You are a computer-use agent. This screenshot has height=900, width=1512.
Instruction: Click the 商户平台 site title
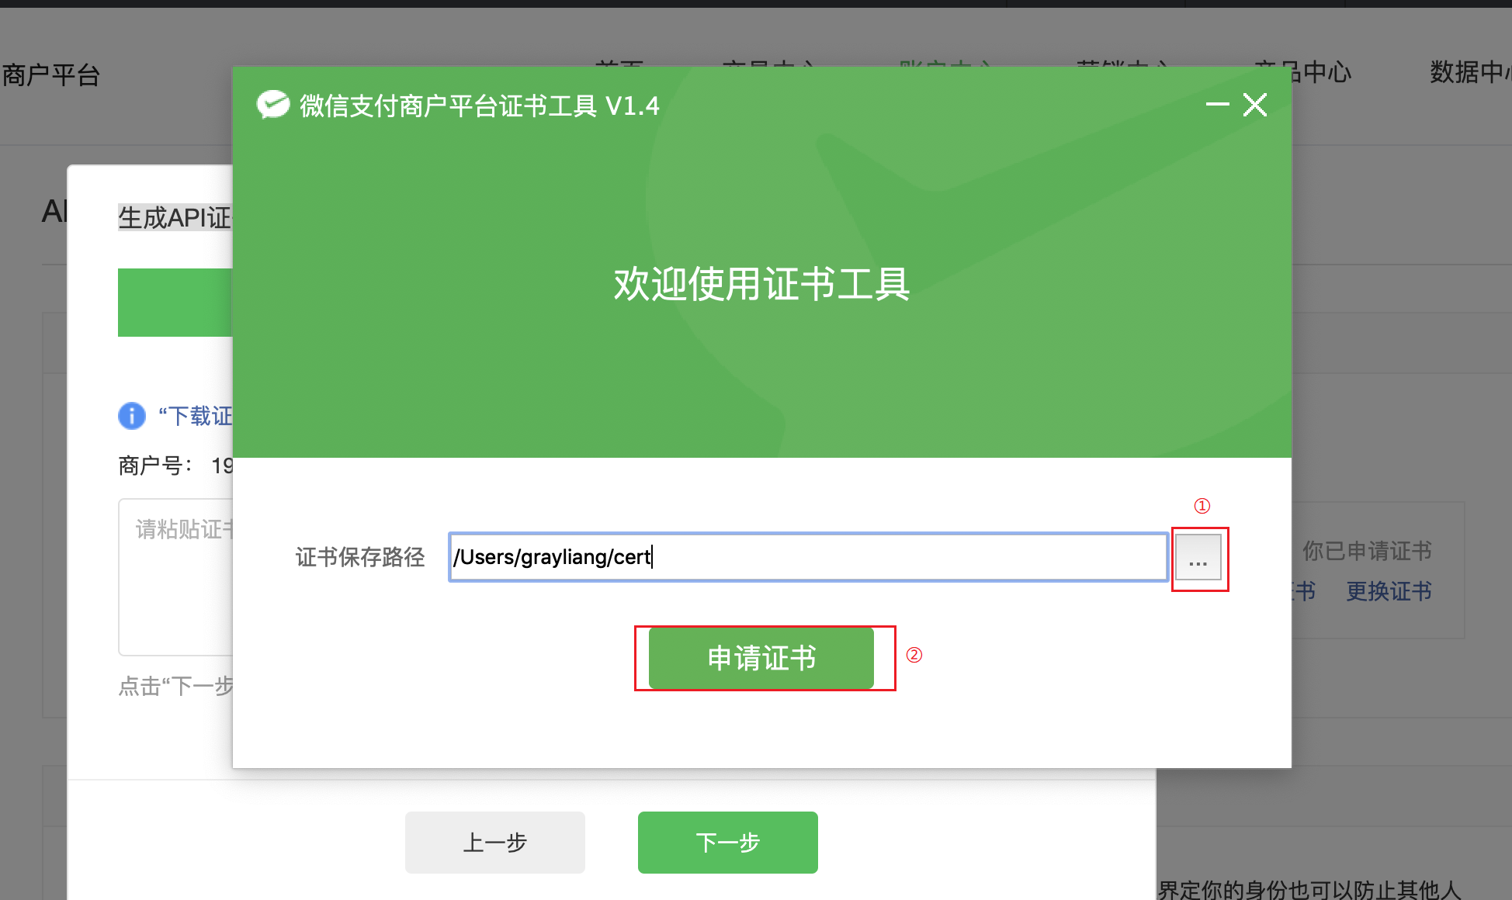51,75
